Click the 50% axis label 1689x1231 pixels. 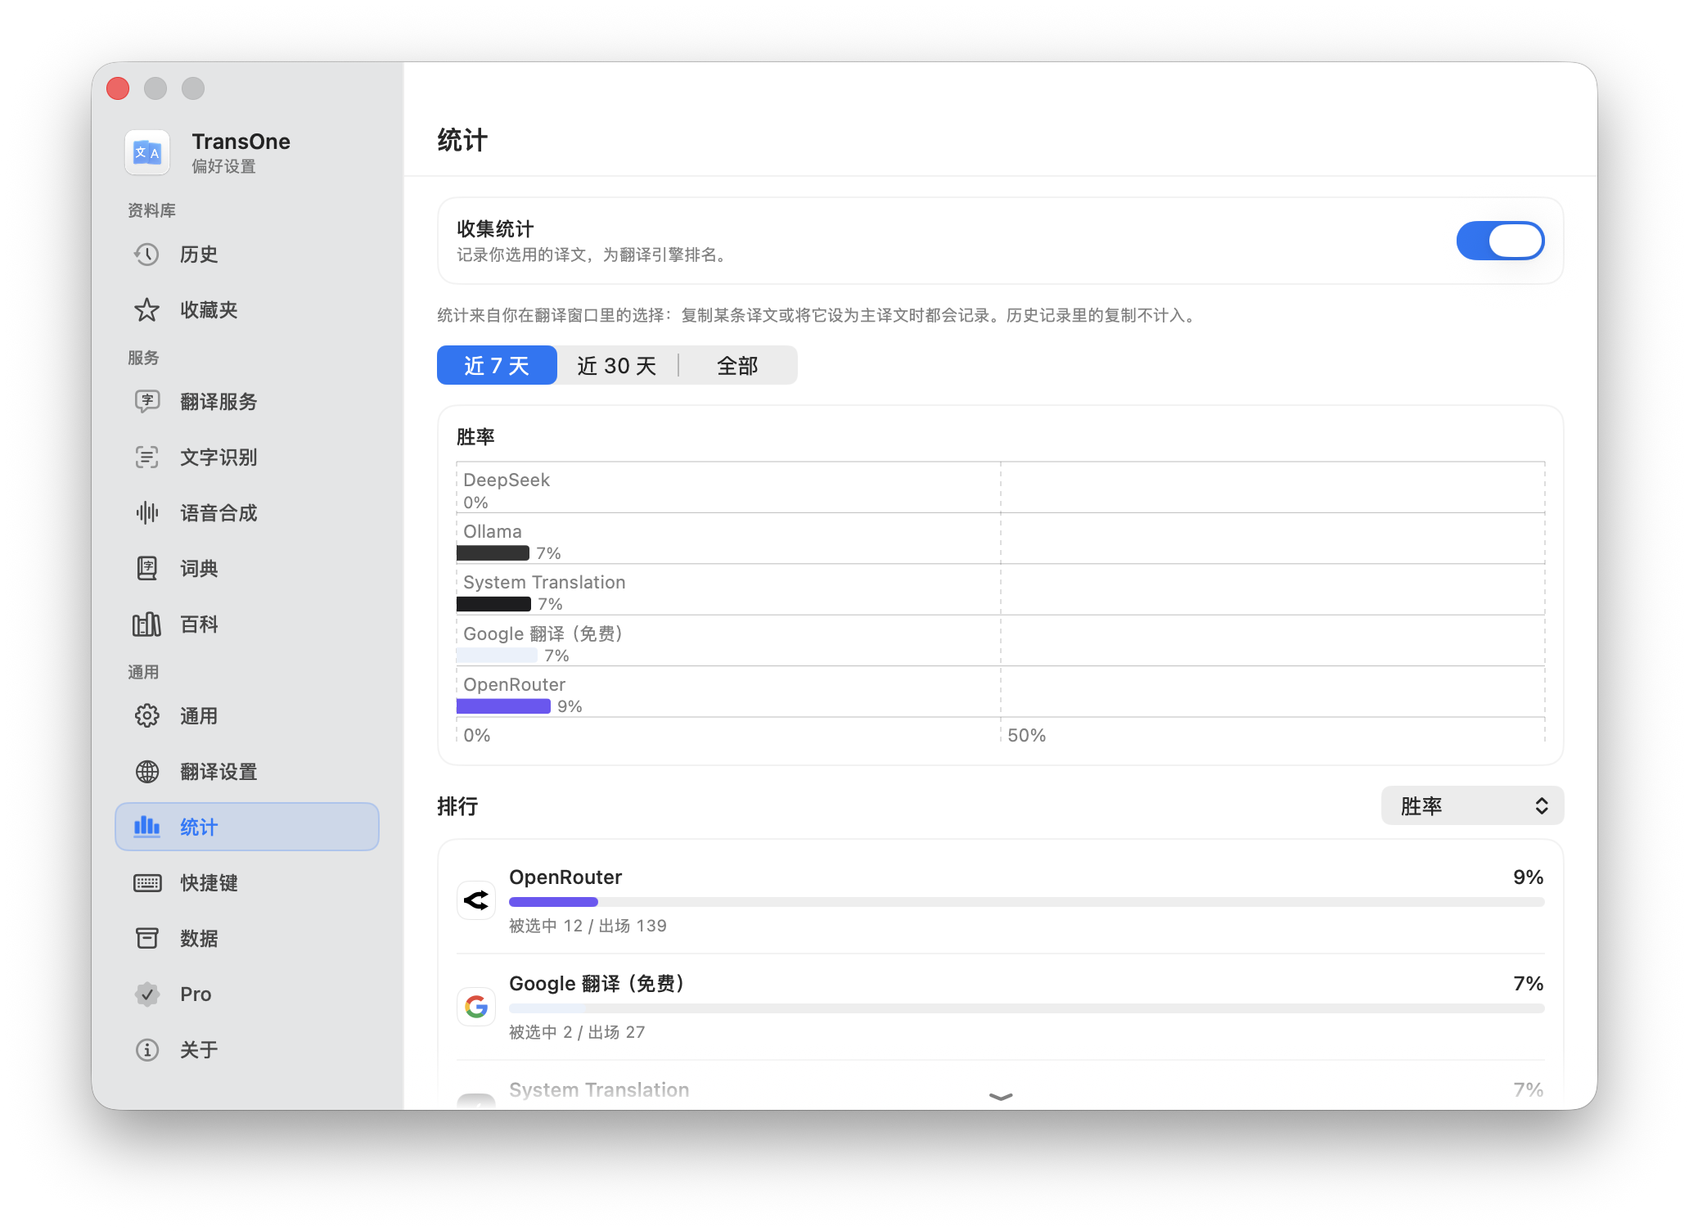point(1026,735)
